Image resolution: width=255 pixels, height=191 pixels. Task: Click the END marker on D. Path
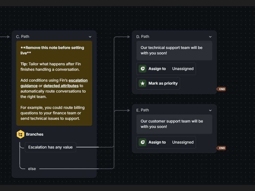coord(221,89)
